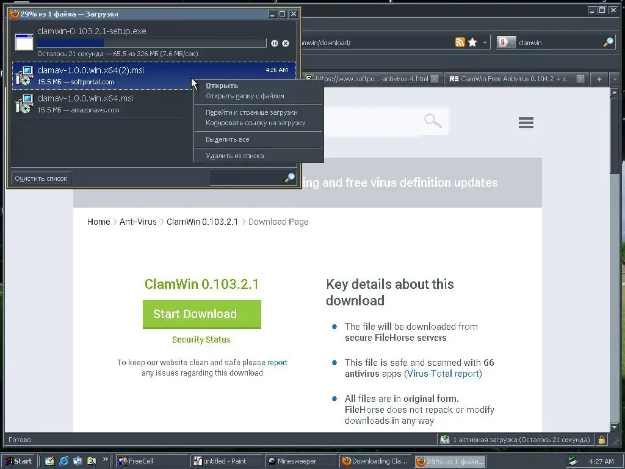Screen dimensions: 625x469
Task: Click the page scrollbar up arrow
Action: (614, 93)
